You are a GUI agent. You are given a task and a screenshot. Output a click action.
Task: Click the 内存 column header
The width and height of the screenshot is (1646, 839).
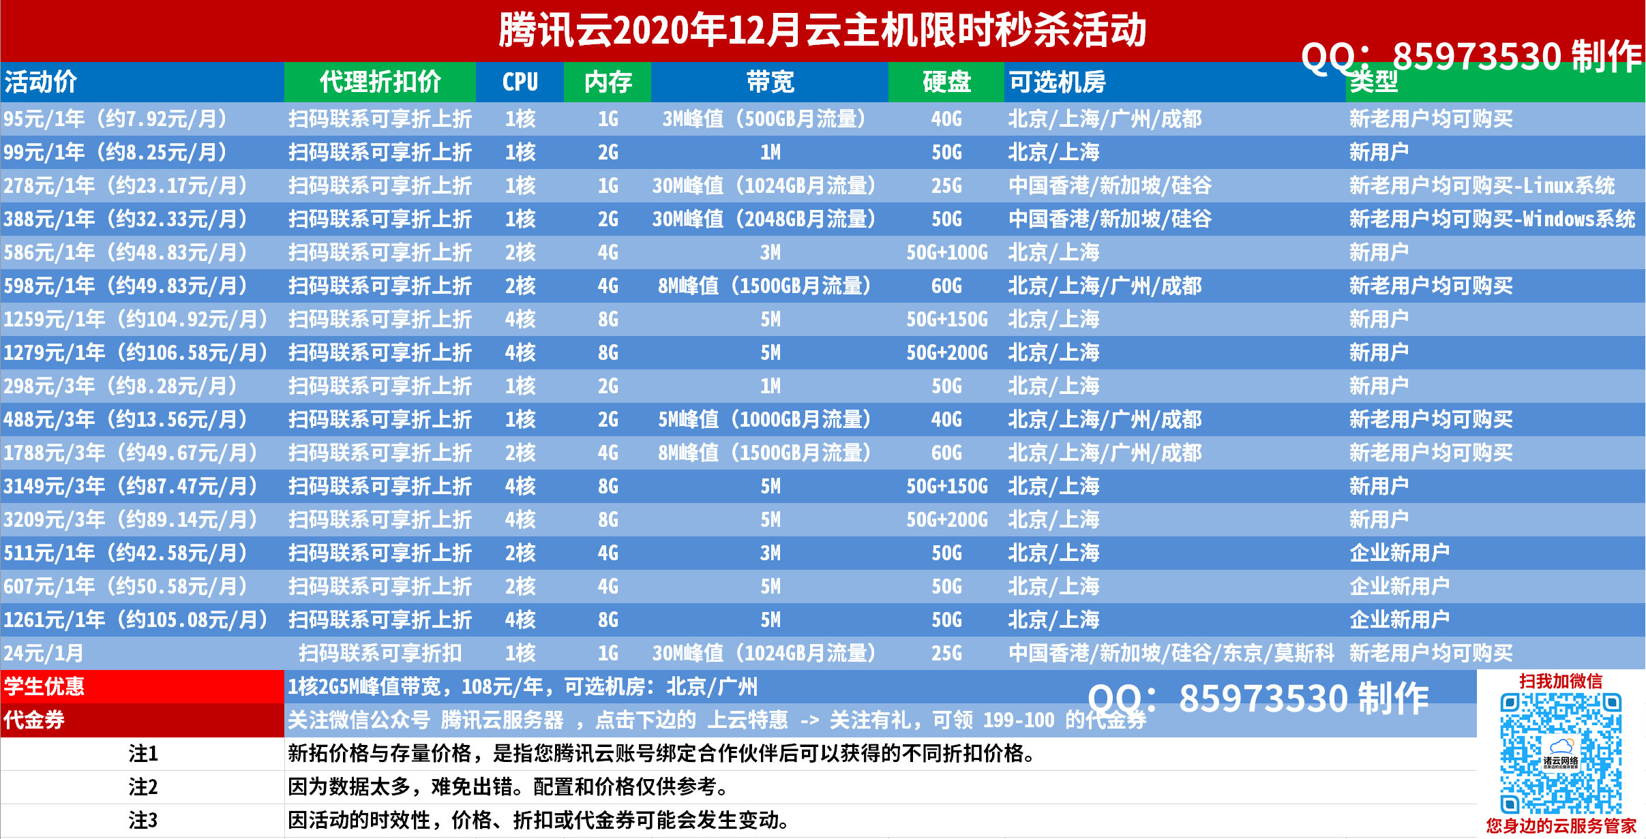[x=608, y=82]
